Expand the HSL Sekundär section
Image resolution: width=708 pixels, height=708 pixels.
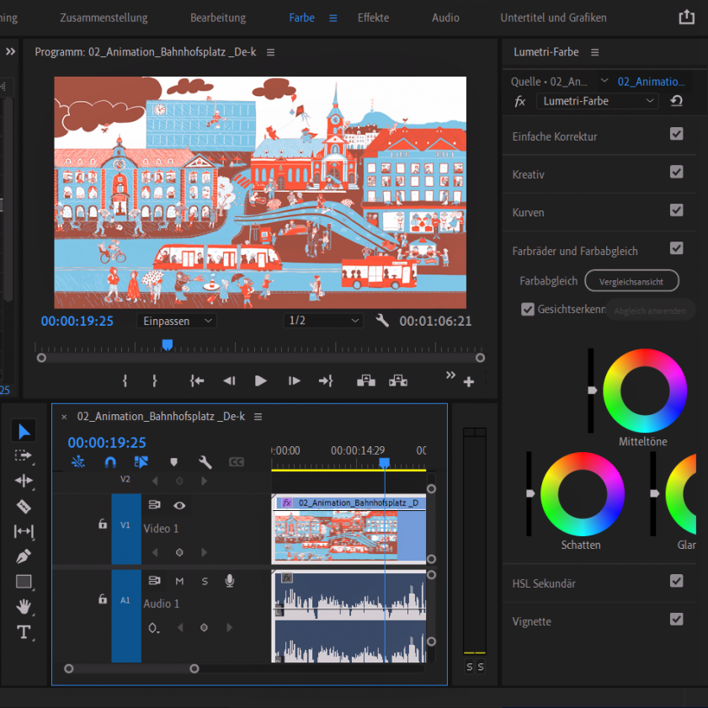[544, 583]
